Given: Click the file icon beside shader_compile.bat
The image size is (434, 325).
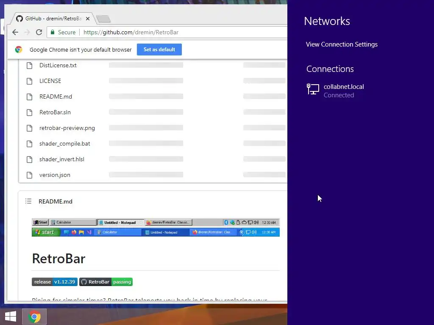Looking at the screenshot, I should coord(29,144).
